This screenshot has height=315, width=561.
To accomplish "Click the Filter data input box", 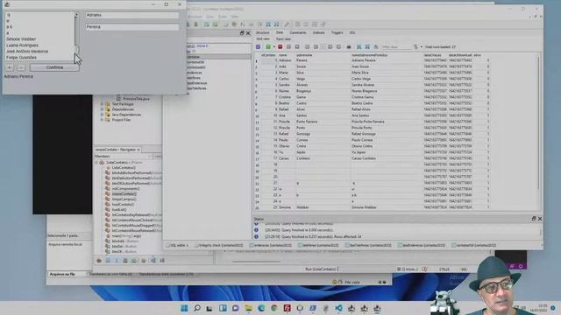I will [396, 46].
